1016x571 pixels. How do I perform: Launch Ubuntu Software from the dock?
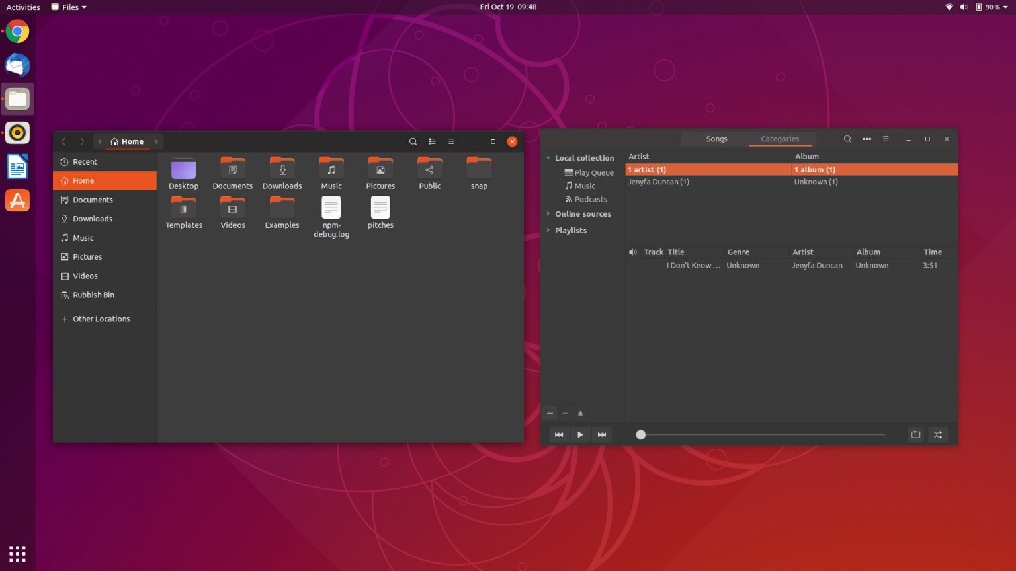17,200
